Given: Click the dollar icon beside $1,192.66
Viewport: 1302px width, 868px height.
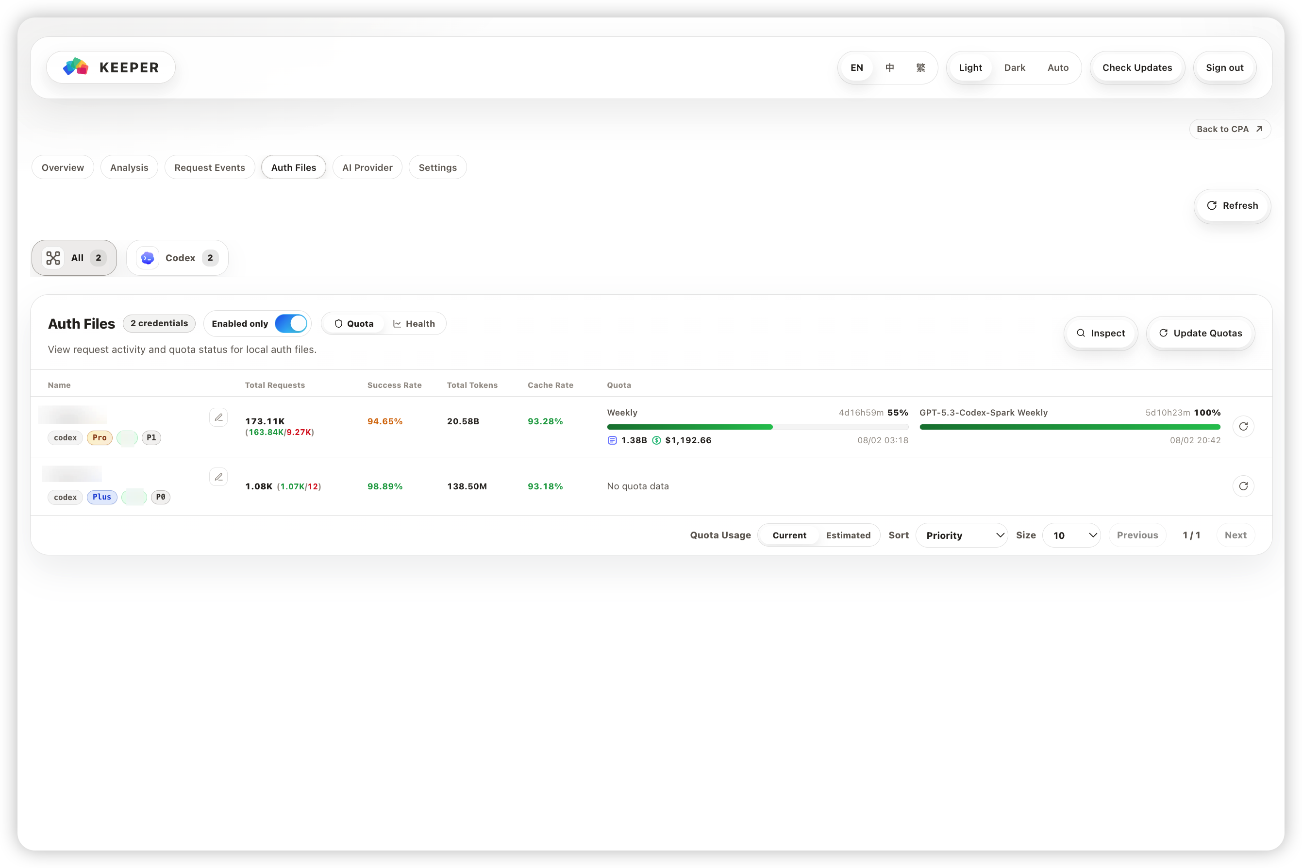Looking at the screenshot, I should tap(656, 440).
